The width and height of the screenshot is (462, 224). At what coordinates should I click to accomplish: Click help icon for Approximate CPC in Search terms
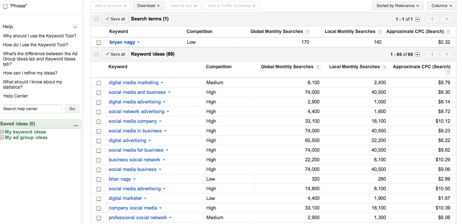click(448, 32)
